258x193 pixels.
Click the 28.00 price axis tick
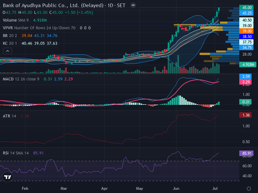pos(247,54)
